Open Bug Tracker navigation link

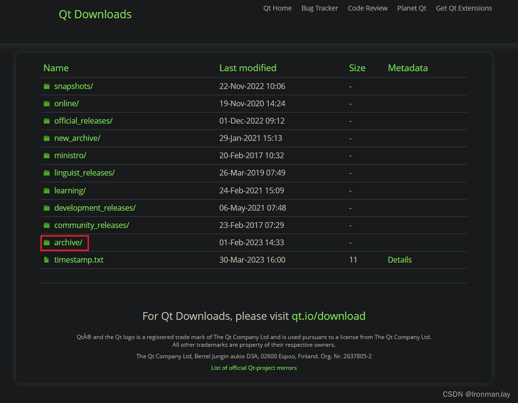click(319, 8)
